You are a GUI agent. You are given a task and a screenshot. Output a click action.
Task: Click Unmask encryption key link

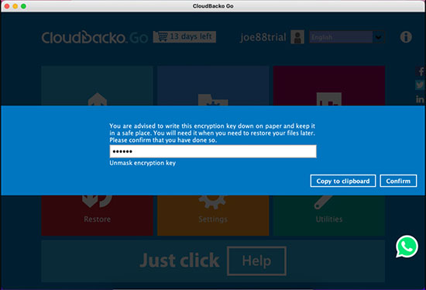(x=143, y=163)
